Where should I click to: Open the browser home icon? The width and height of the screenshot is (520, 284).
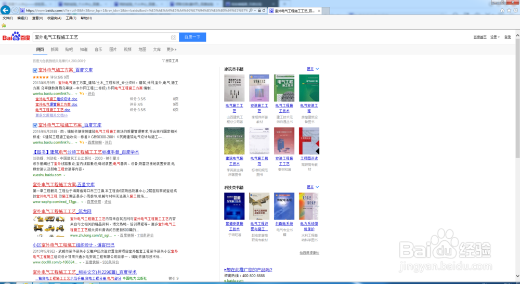point(502,10)
